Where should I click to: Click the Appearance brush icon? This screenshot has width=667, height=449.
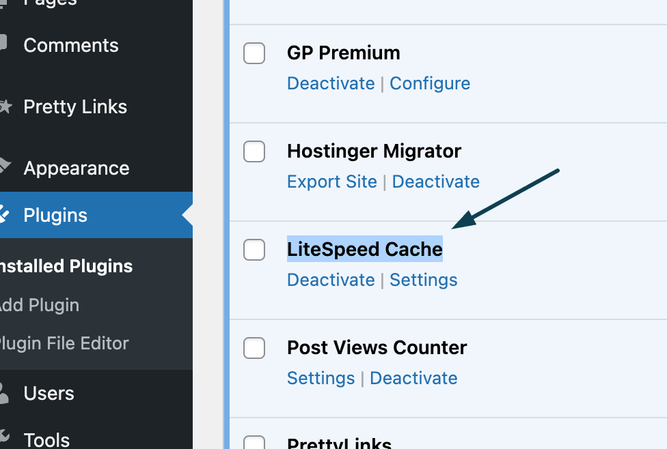tap(4, 166)
